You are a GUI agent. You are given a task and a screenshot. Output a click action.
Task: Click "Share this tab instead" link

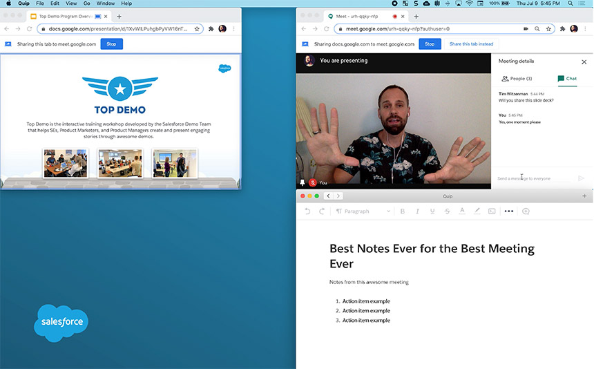click(471, 44)
